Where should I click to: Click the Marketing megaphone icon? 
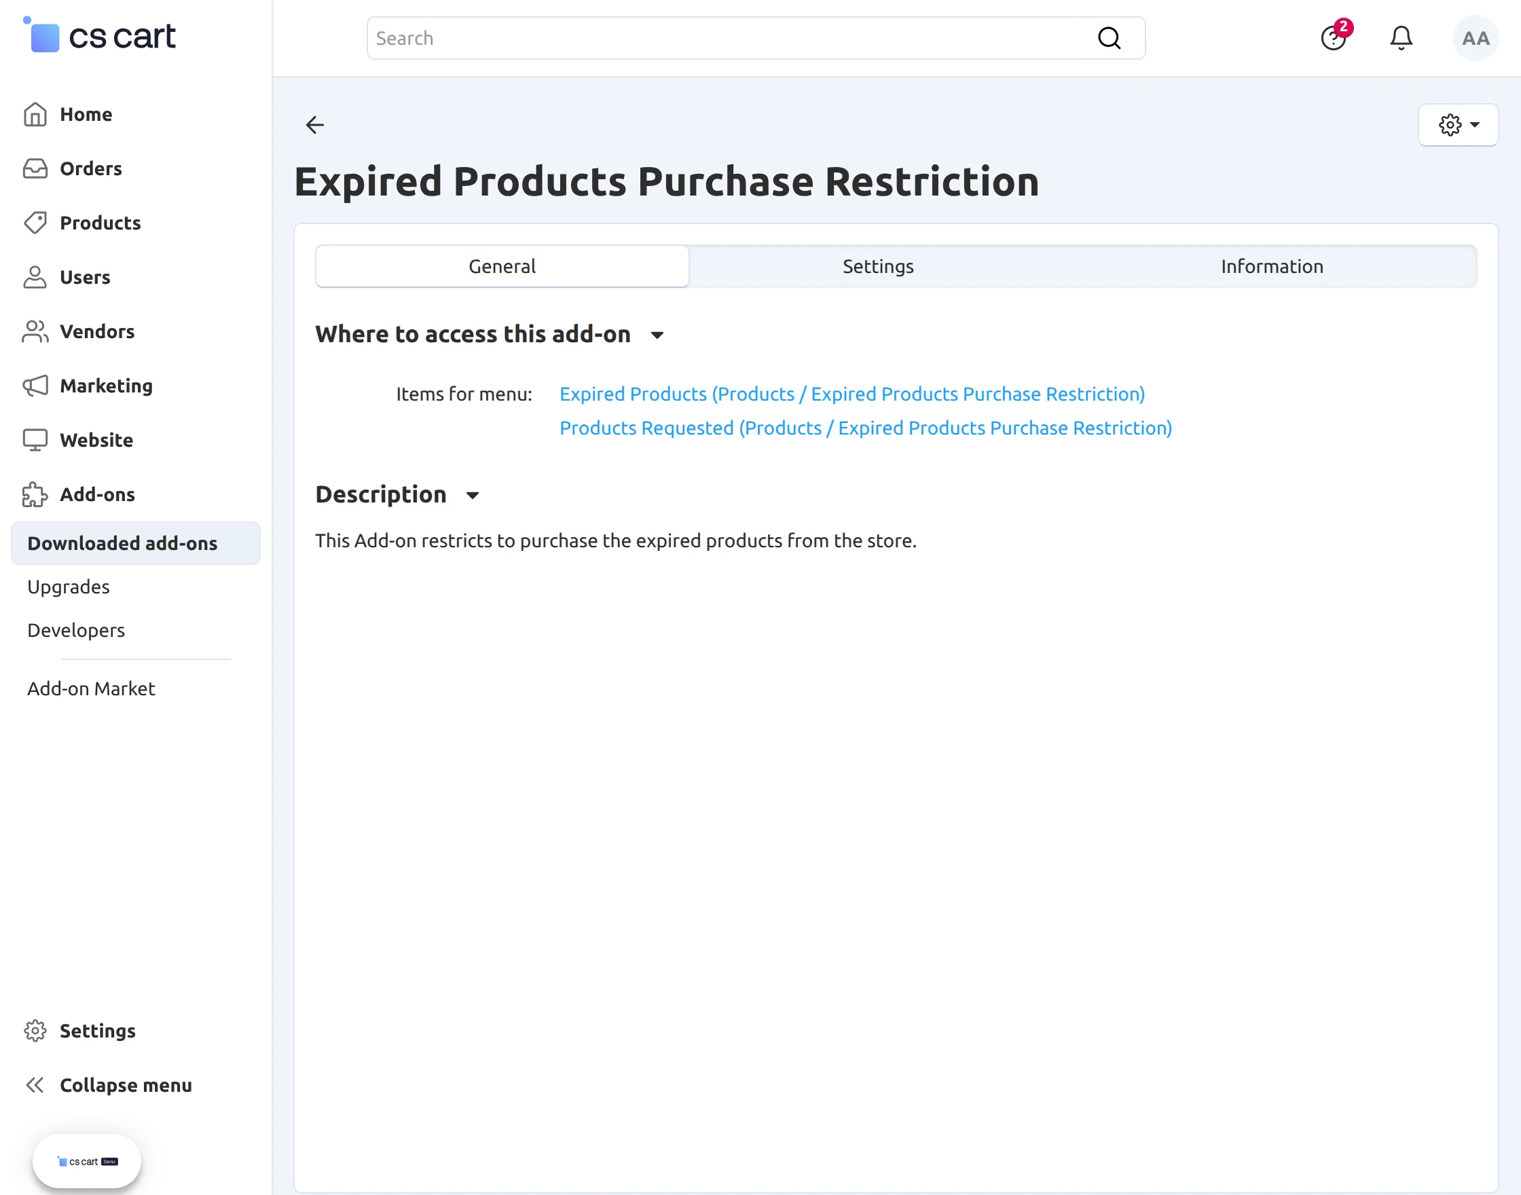(35, 386)
